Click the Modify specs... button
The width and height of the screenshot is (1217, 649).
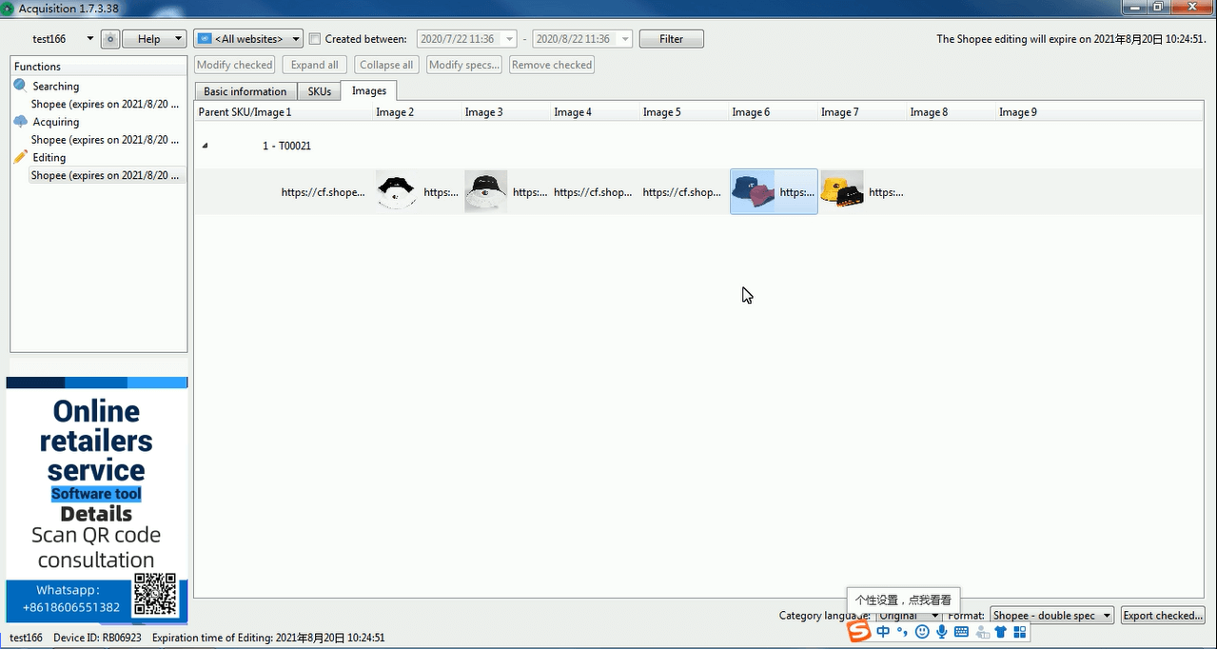pos(464,65)
